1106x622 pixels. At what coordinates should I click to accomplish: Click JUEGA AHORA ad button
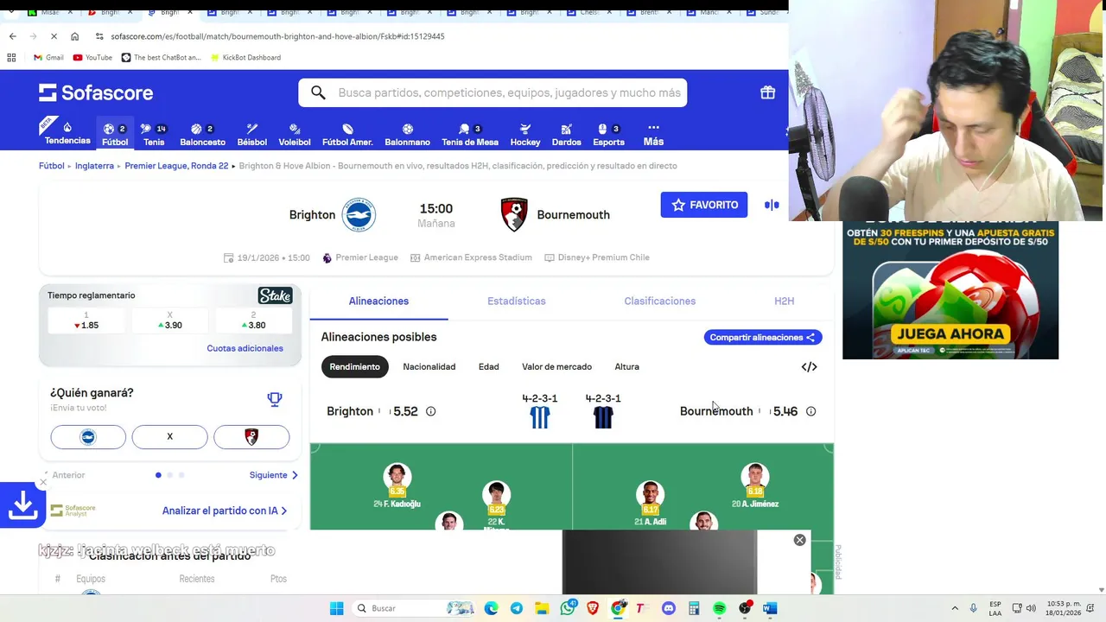click(x=950, y=333)
